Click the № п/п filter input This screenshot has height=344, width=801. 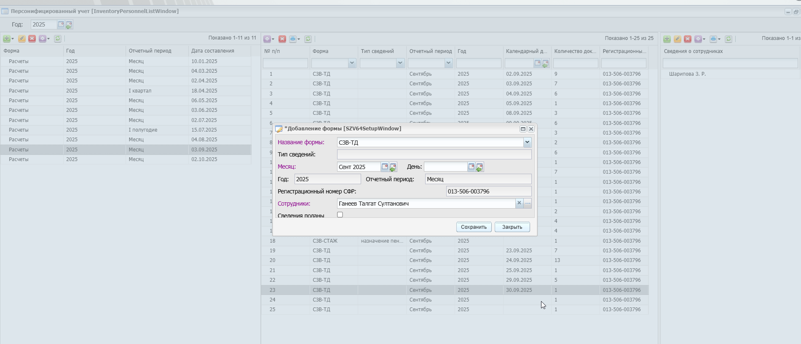(285, 63)
